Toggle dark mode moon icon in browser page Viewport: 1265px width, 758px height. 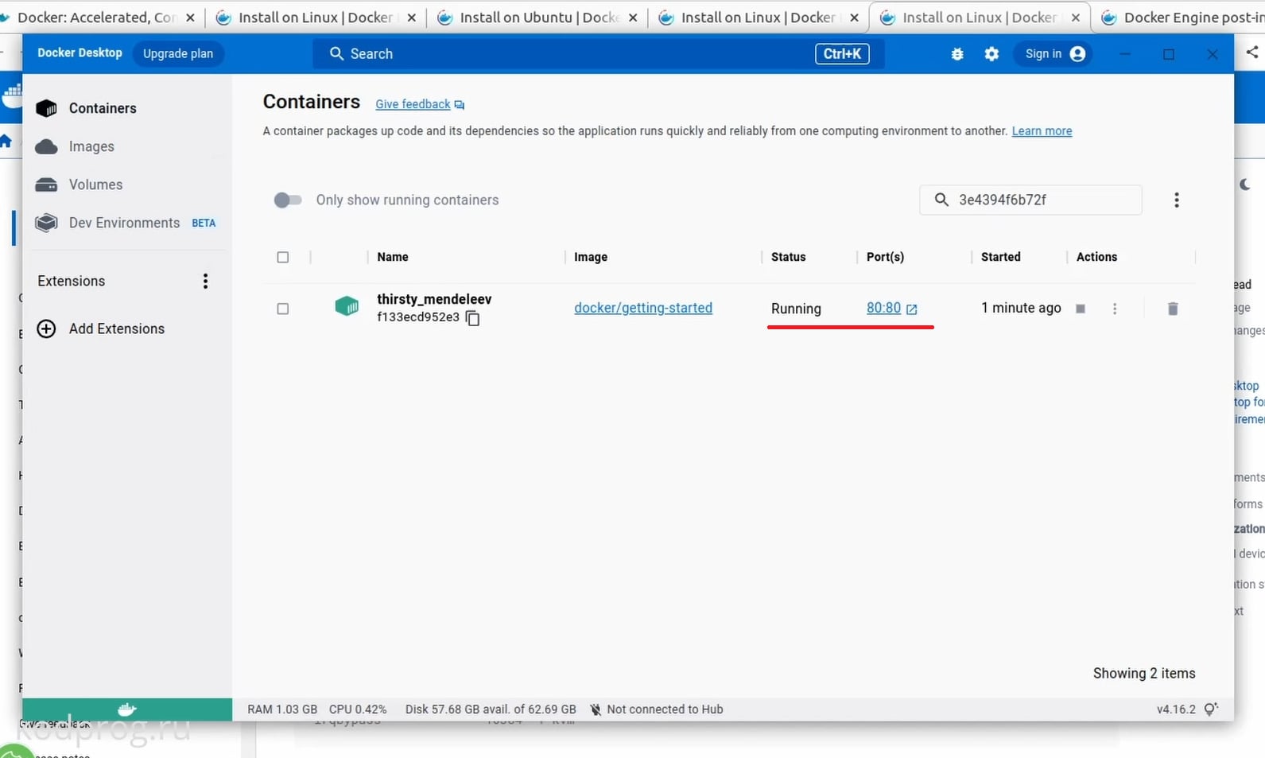coord(1245,185)
